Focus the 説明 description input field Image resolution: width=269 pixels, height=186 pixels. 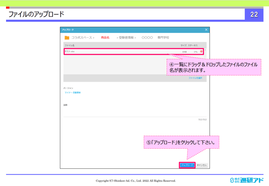(x=135, y=112)
